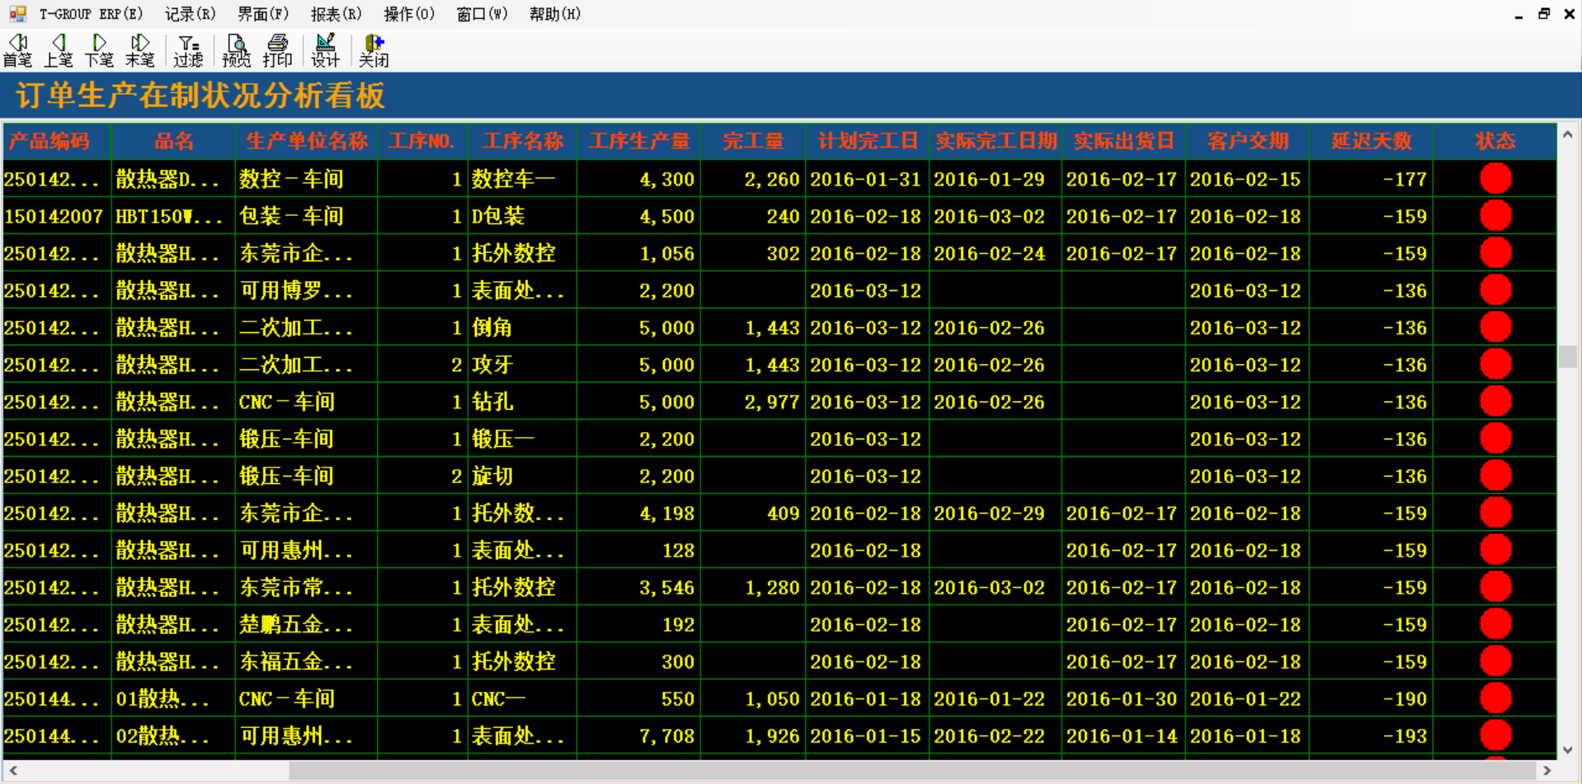Go to previous record (上笔)
Viewport: 1582px width, 784px height.
[x=58, y=50]
